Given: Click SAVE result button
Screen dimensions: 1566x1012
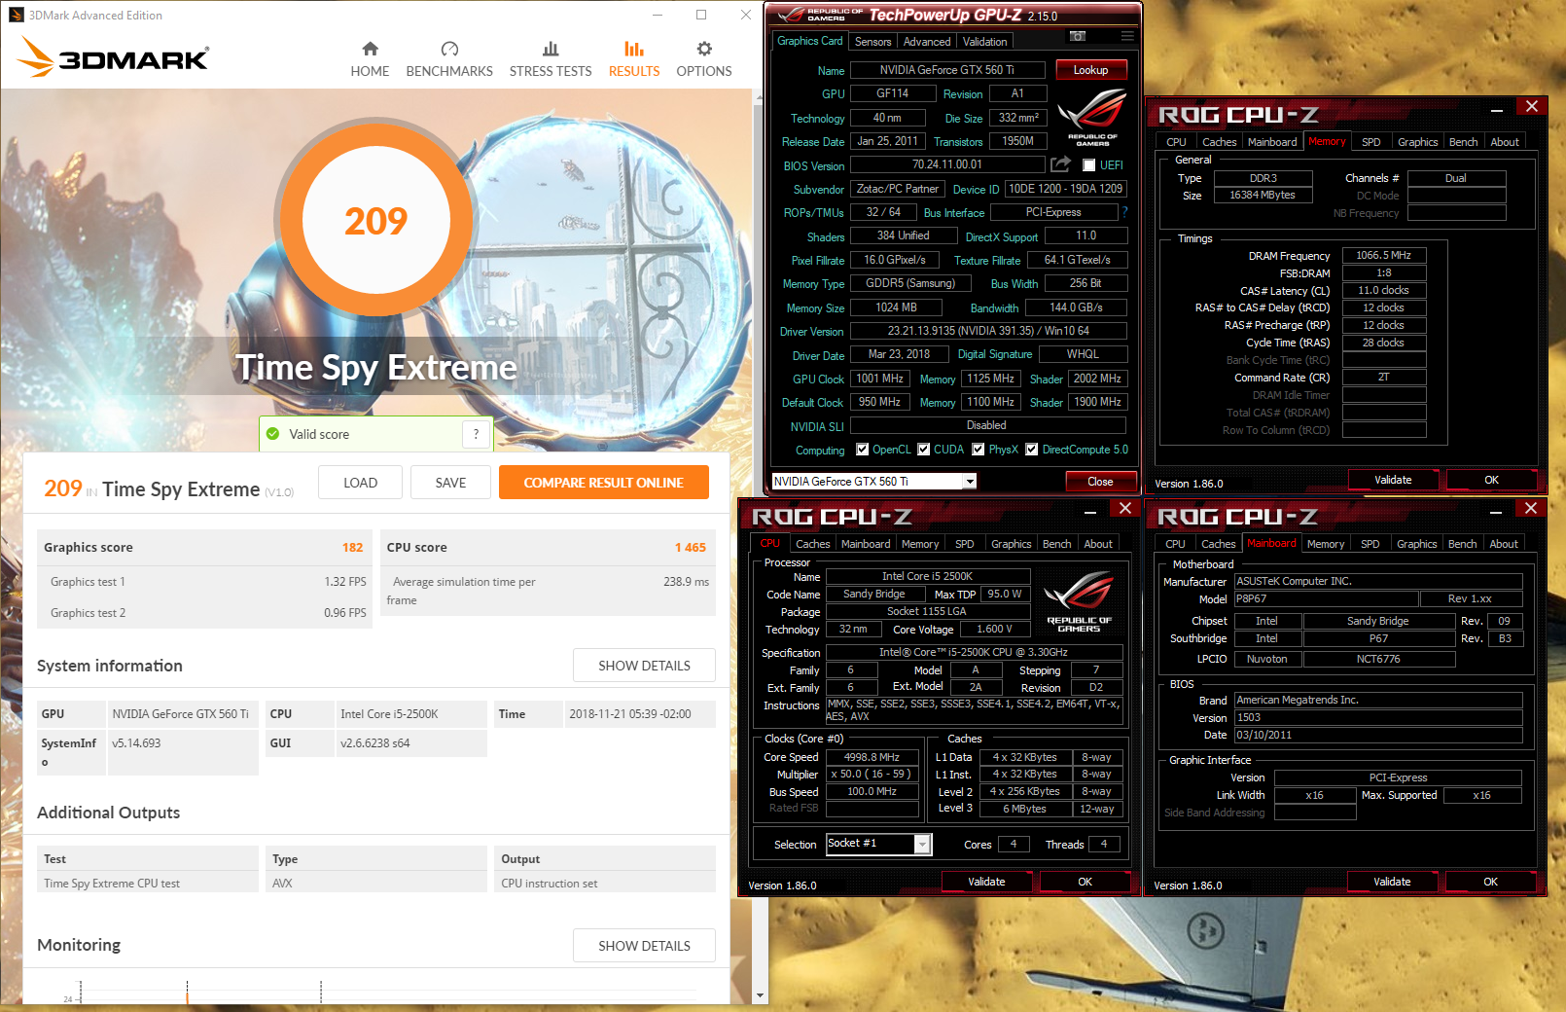Looking at the screenshot, I should 450,483.
